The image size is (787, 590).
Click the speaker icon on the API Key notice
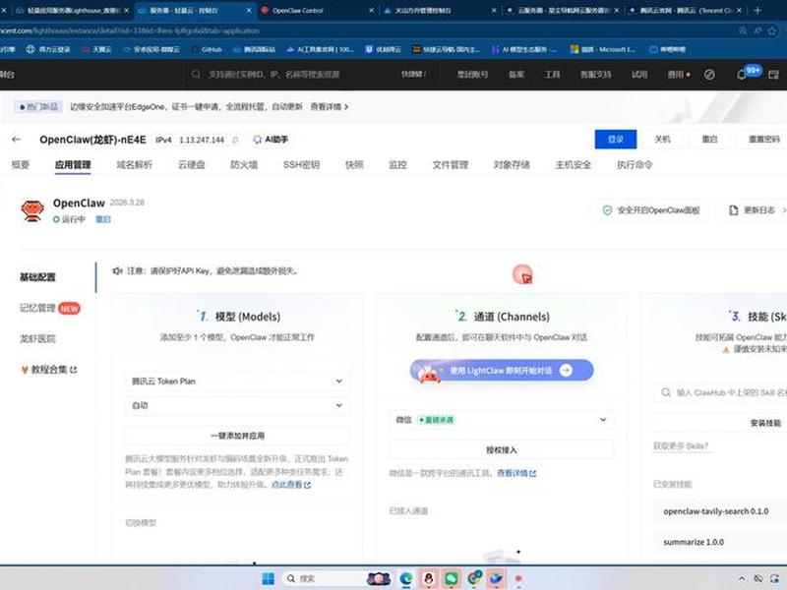click(x=117, y=271)
